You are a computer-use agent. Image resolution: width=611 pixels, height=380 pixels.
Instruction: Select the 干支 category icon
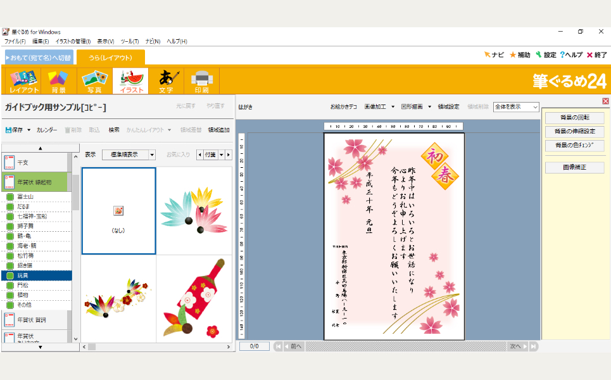click(9, 162)
